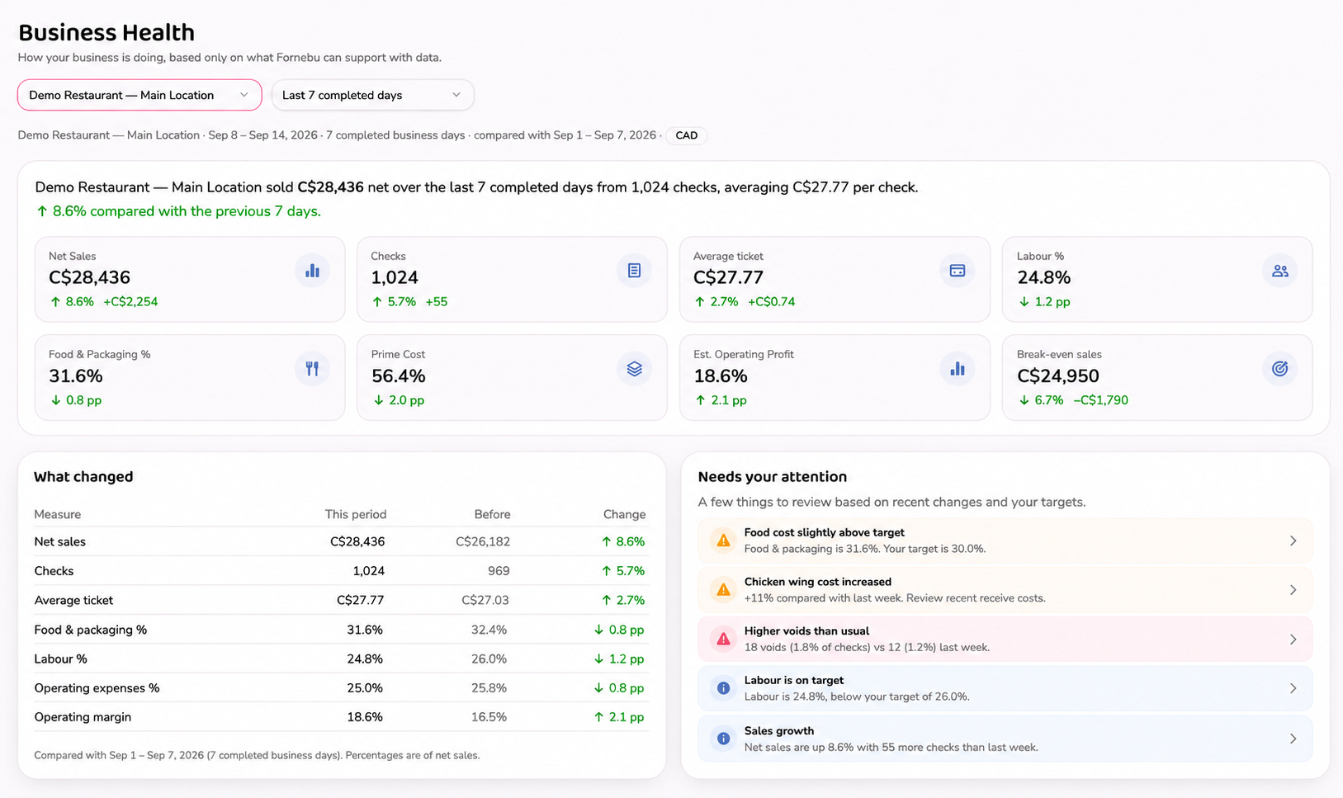Click the 969 checks Before value

click(x=499, y=571)
